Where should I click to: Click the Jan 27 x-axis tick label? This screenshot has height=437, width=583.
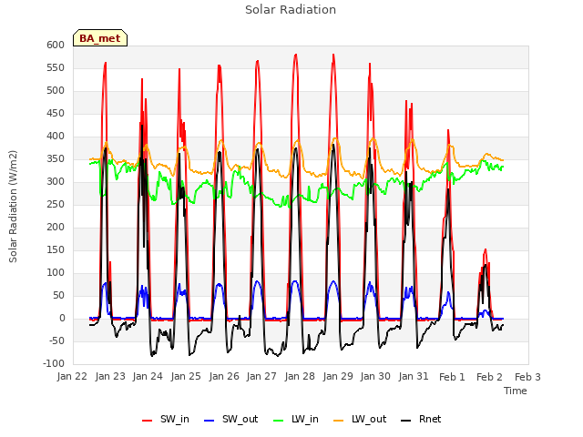(x=261, y=376)
